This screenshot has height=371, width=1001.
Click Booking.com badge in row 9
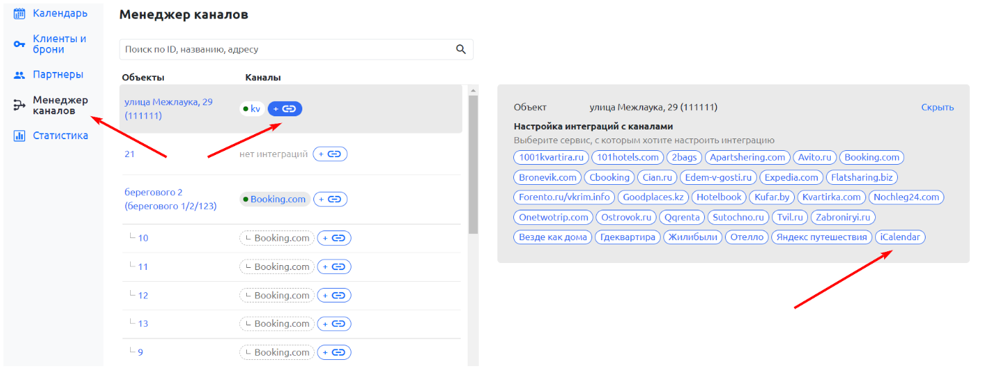(277, 352)
